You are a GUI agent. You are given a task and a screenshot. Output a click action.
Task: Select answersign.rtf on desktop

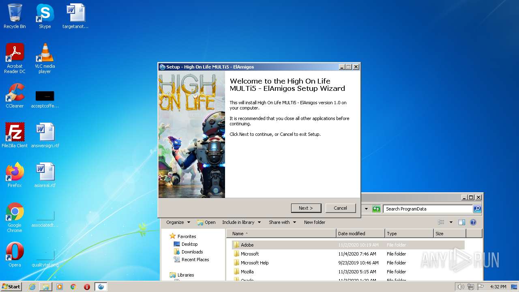click(x=45, y=135)
